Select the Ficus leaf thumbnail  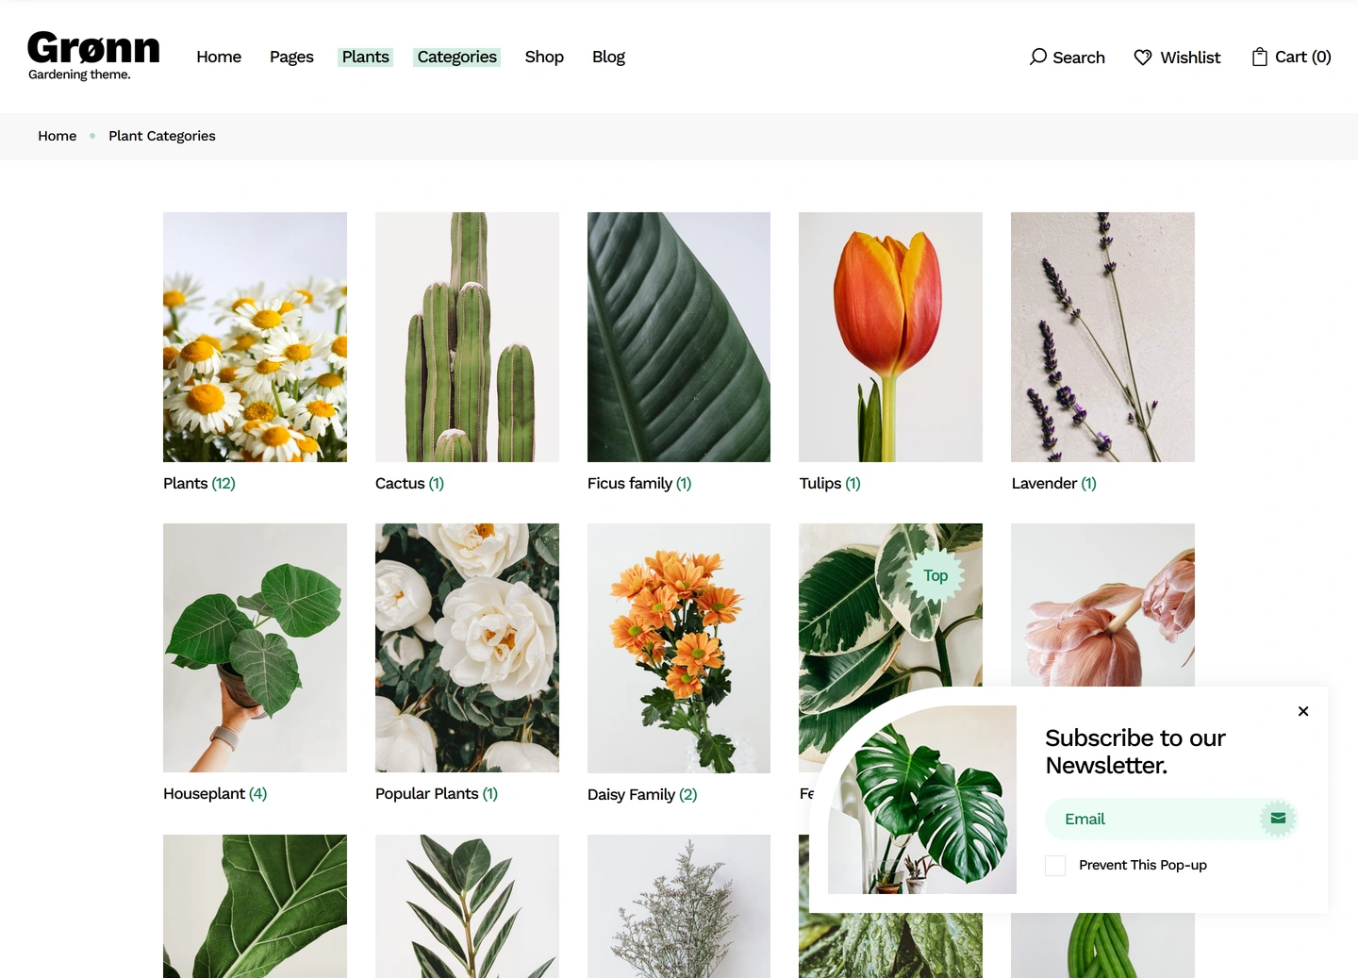[x=679, y=337]
